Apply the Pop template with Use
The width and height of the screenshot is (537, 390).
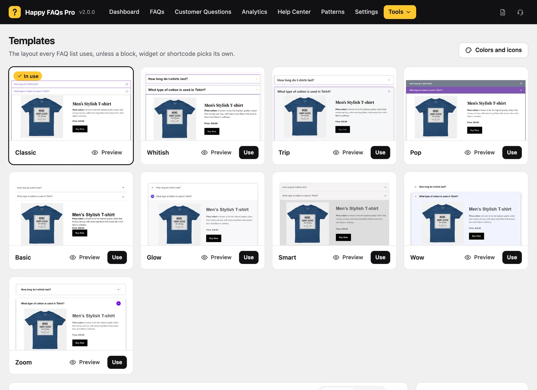click(512, 153)
